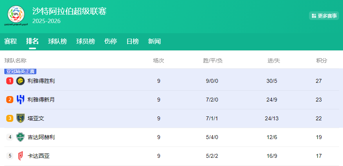Open team 利雅得新月 link
Screen dimensions: 343x166
41,100
